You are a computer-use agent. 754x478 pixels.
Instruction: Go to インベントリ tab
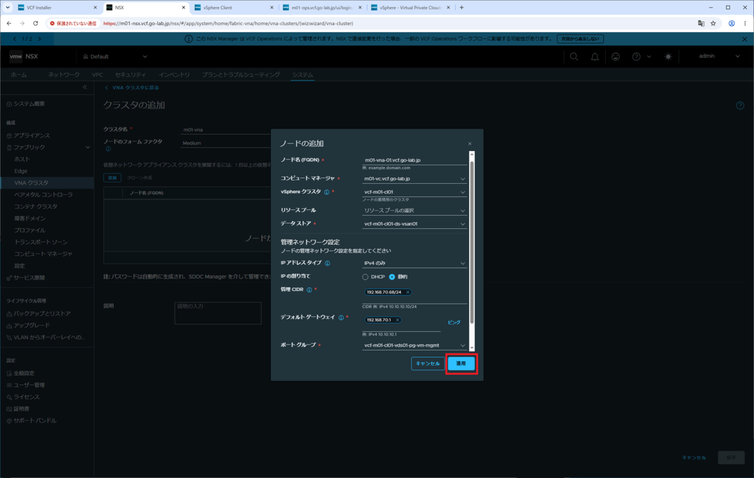click(174, 75)
